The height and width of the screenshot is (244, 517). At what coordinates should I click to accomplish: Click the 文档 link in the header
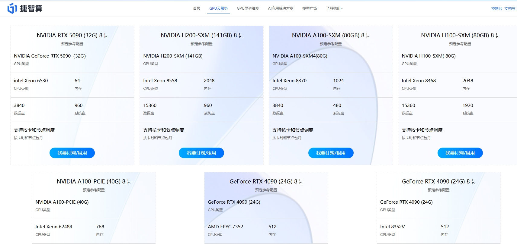coord(510,9)
